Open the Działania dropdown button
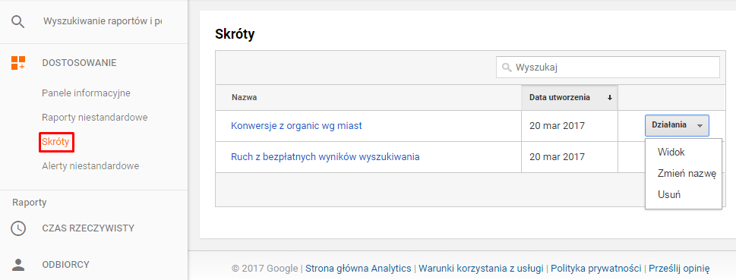This screenshot has height=280, width=736. pyautogui.click(x=677, y=125)
